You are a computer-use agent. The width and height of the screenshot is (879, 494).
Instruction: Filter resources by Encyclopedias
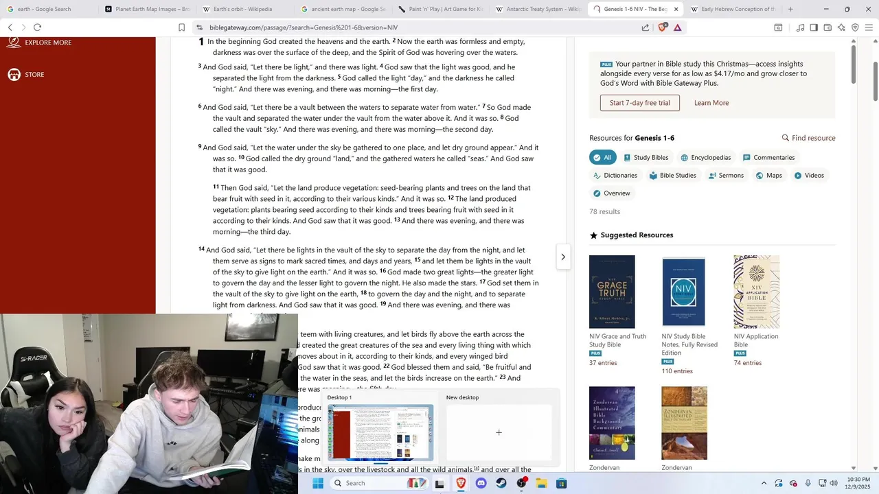click(x=705, y=158)
